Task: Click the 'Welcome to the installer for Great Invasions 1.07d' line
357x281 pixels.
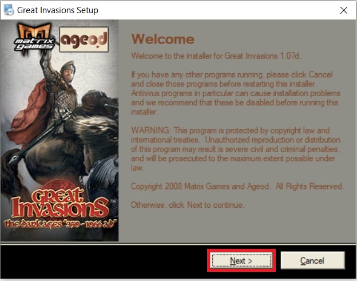Action: point(216,56)
